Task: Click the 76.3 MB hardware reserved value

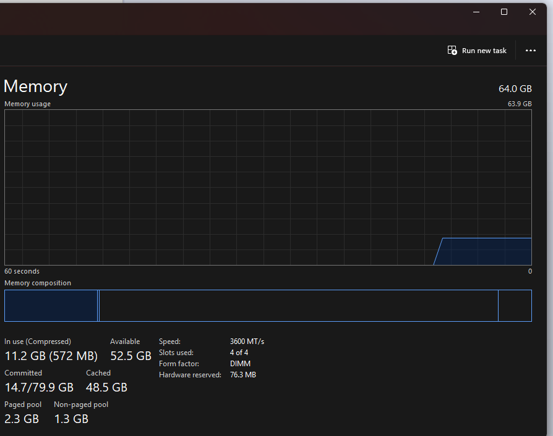Action: coord(243,375)
